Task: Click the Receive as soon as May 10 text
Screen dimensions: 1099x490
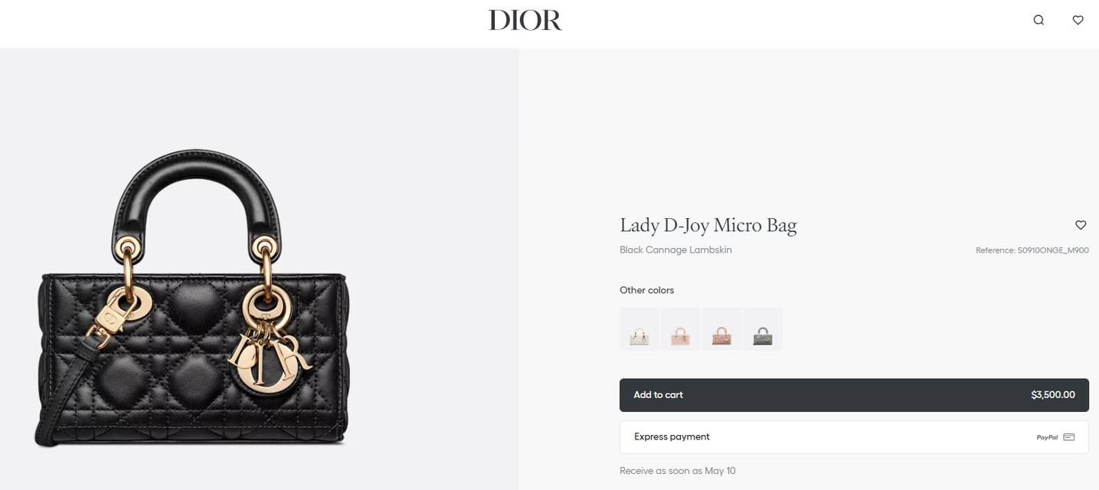Action: [678, 471]
